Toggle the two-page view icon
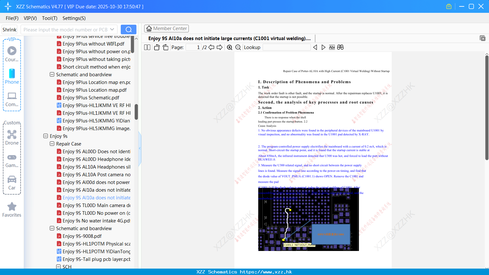 (147, 47)
